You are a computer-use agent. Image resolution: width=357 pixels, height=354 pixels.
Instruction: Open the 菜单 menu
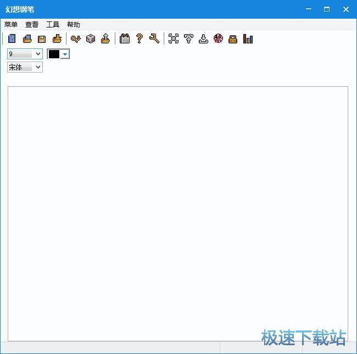point(10,25)
